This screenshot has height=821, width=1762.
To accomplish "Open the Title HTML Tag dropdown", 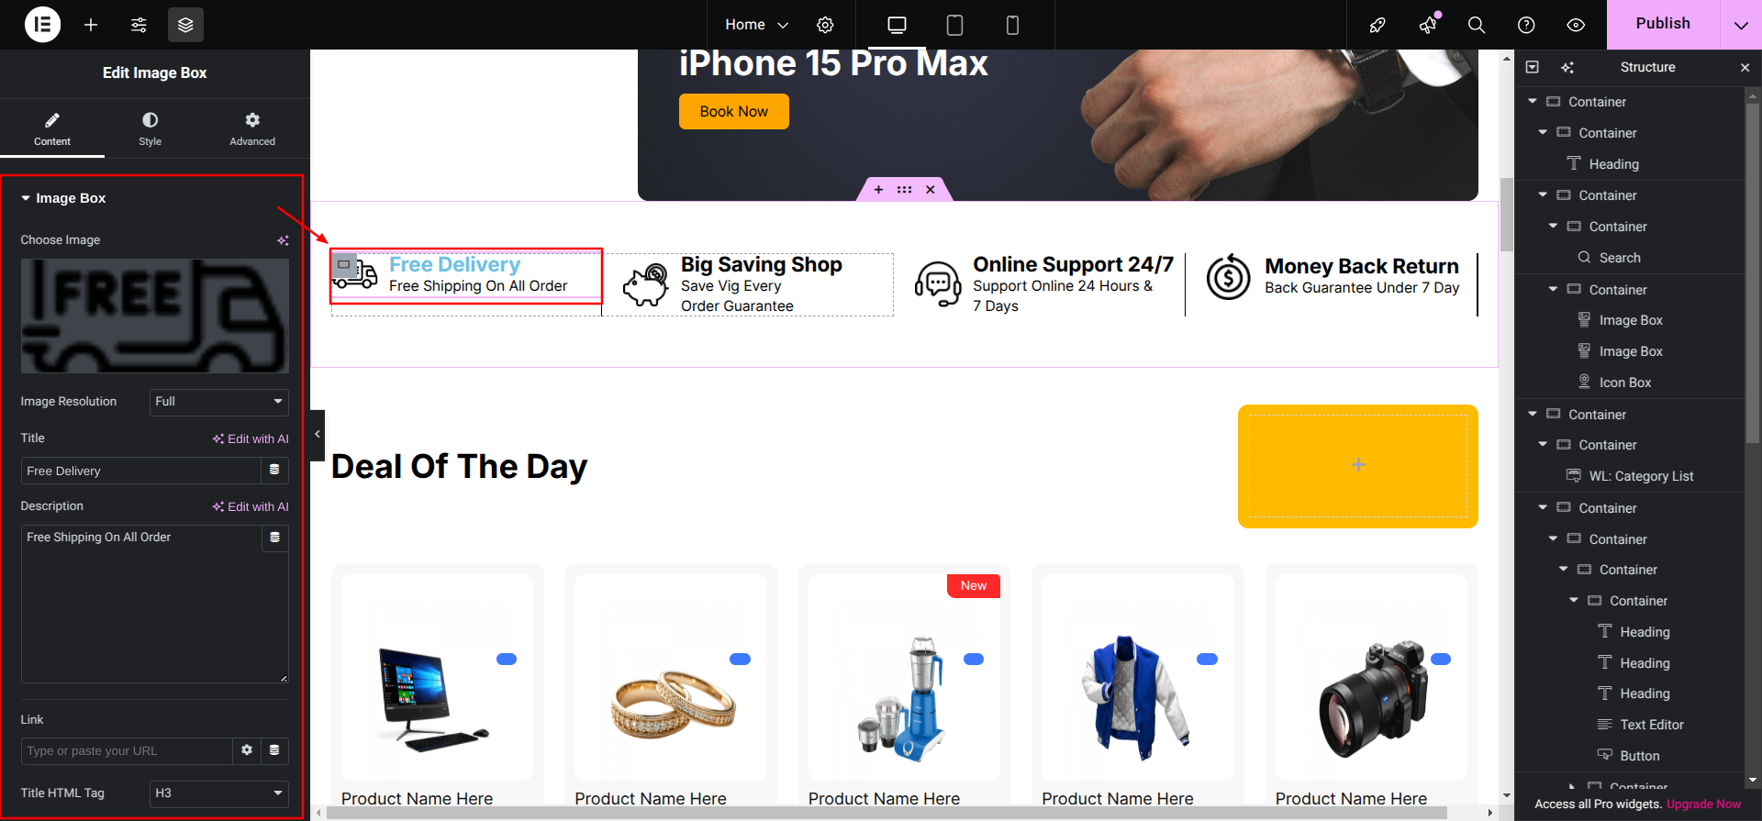I will click(219, 793).
